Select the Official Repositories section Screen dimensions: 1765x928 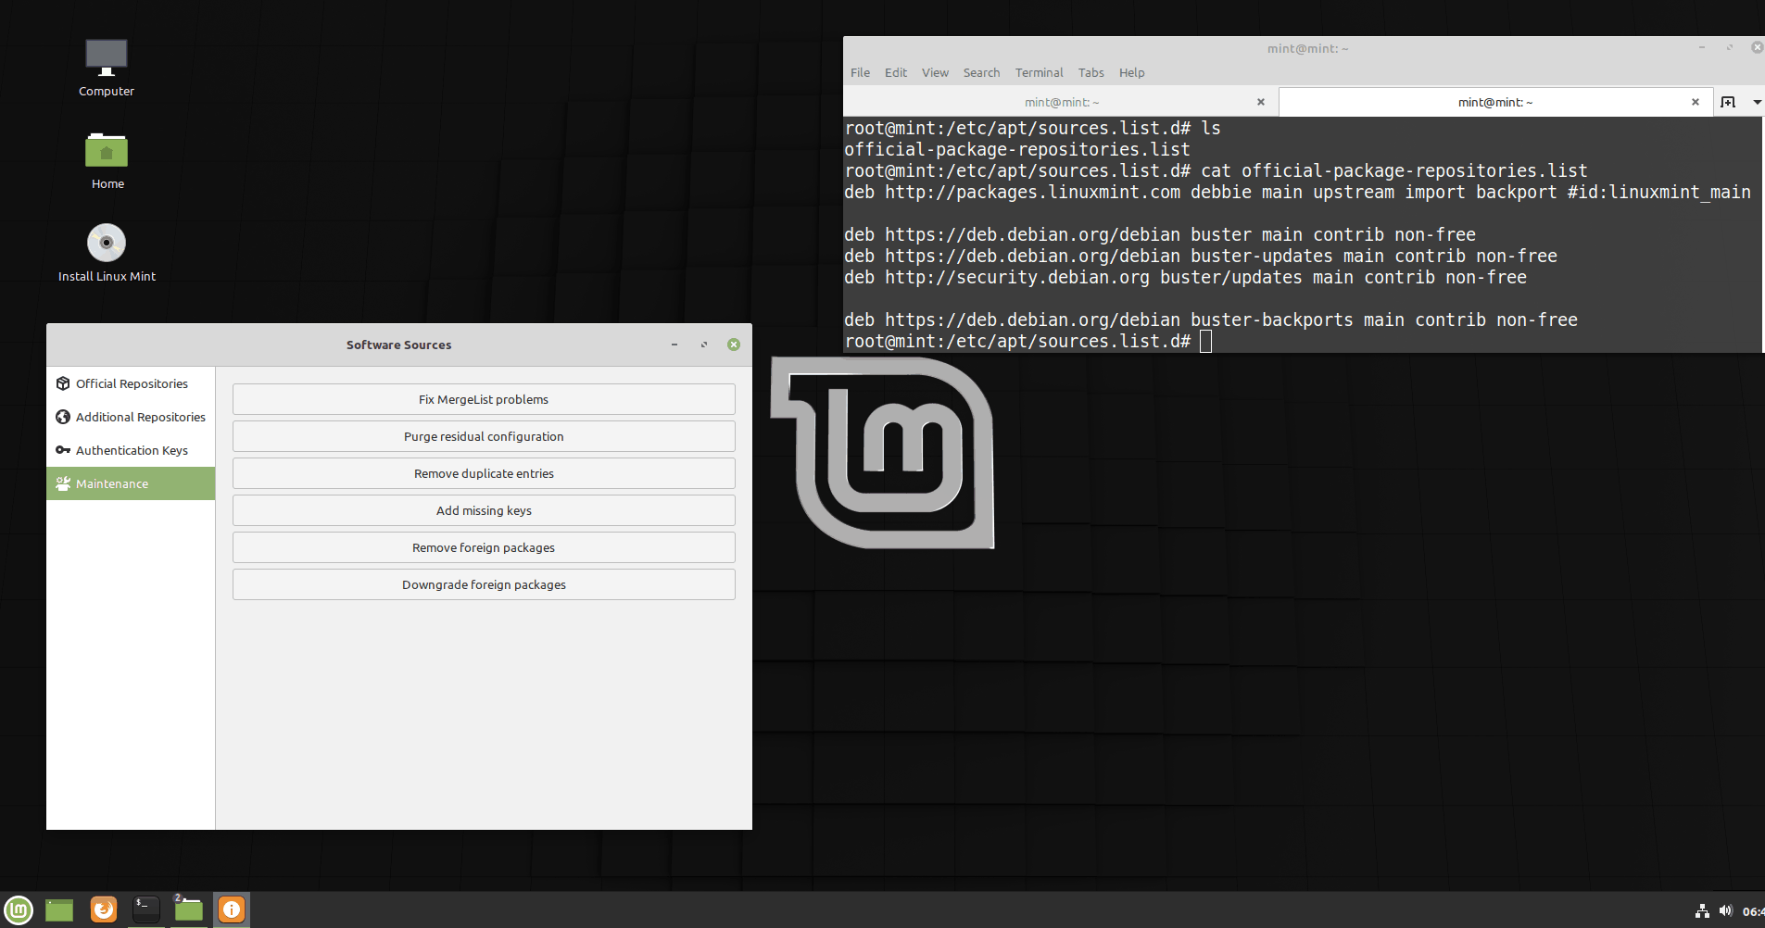pyautogui.click(x=131, y=382)
